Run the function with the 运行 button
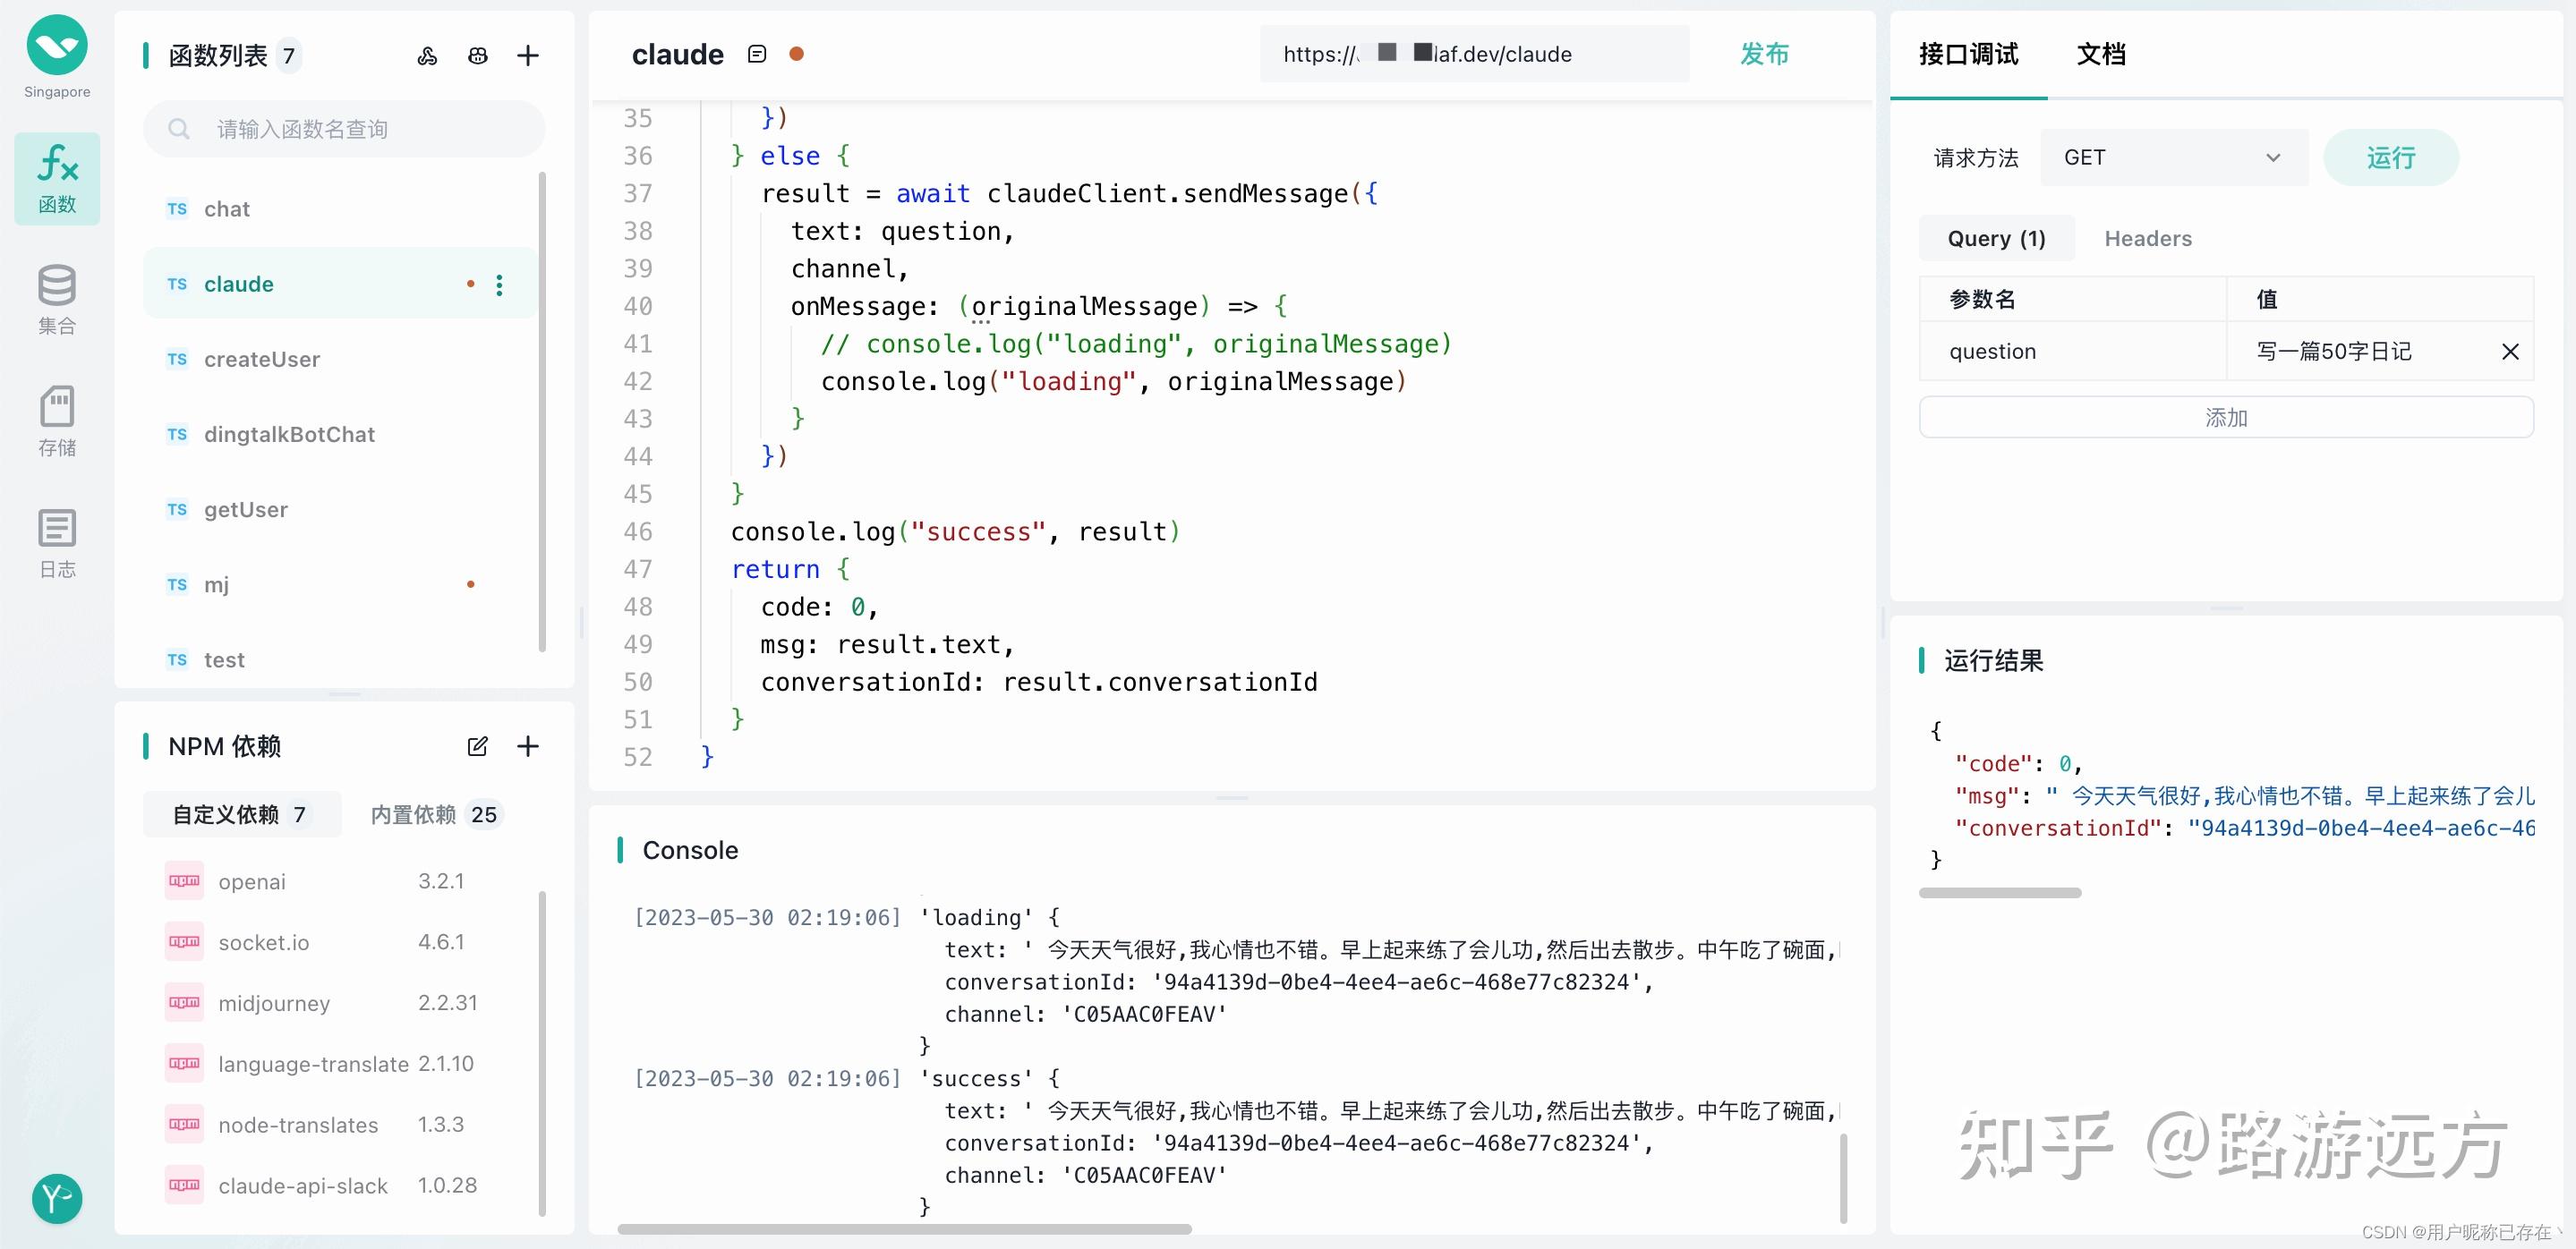This screenshot has height=1249, width=2576. coord(2391,157)
